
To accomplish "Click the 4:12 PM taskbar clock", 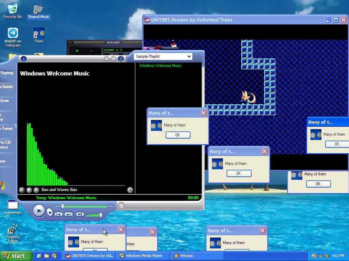I will (338, 256).
